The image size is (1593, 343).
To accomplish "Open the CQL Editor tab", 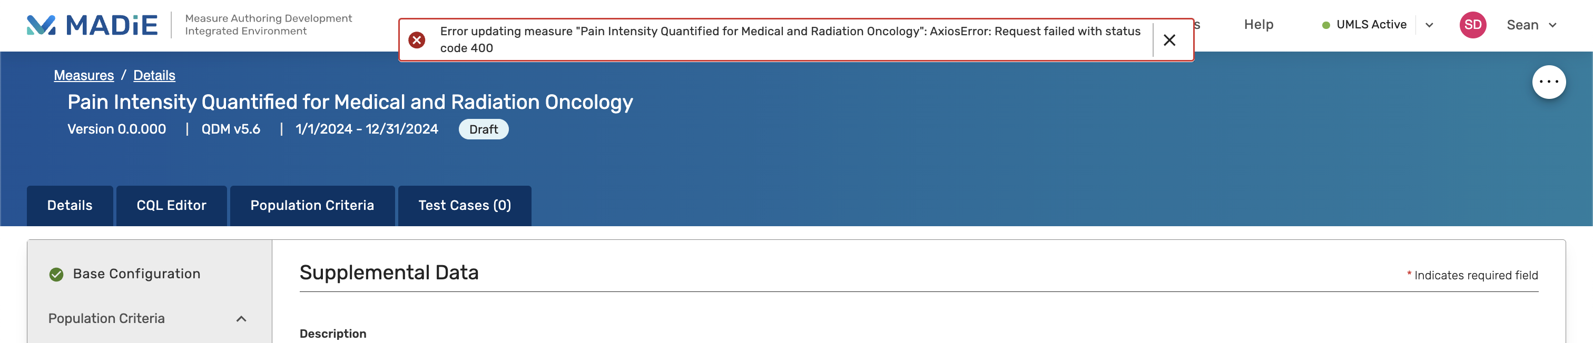I will [171, 206].
